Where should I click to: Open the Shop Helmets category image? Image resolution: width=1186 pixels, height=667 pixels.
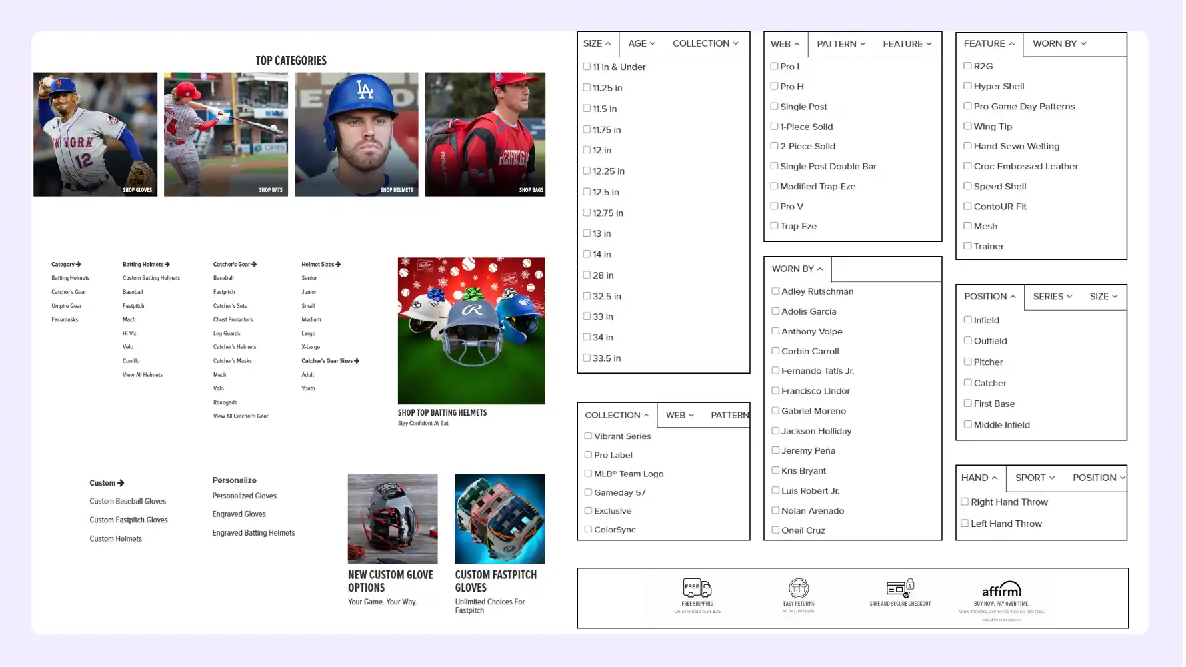point(357,135)
